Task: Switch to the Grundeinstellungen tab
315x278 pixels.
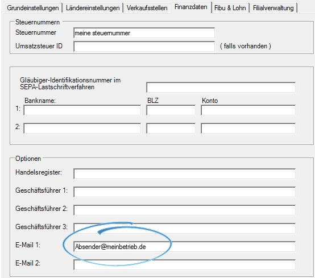Action: pyautogui.click(x=33, y=8)
